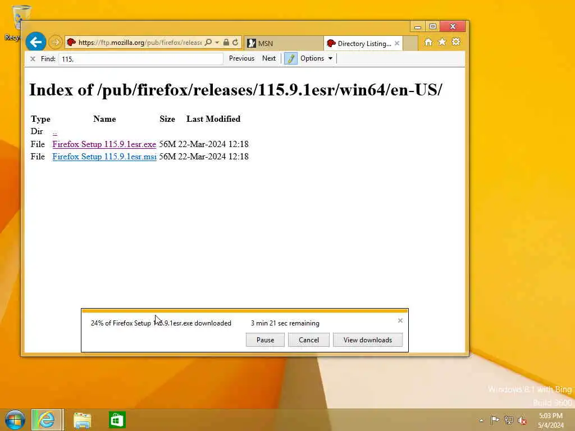Image resolution: width=575 pixels, height=431 pixels.
Task: Click the network status tray icon
Action: [x=508, y=420]
